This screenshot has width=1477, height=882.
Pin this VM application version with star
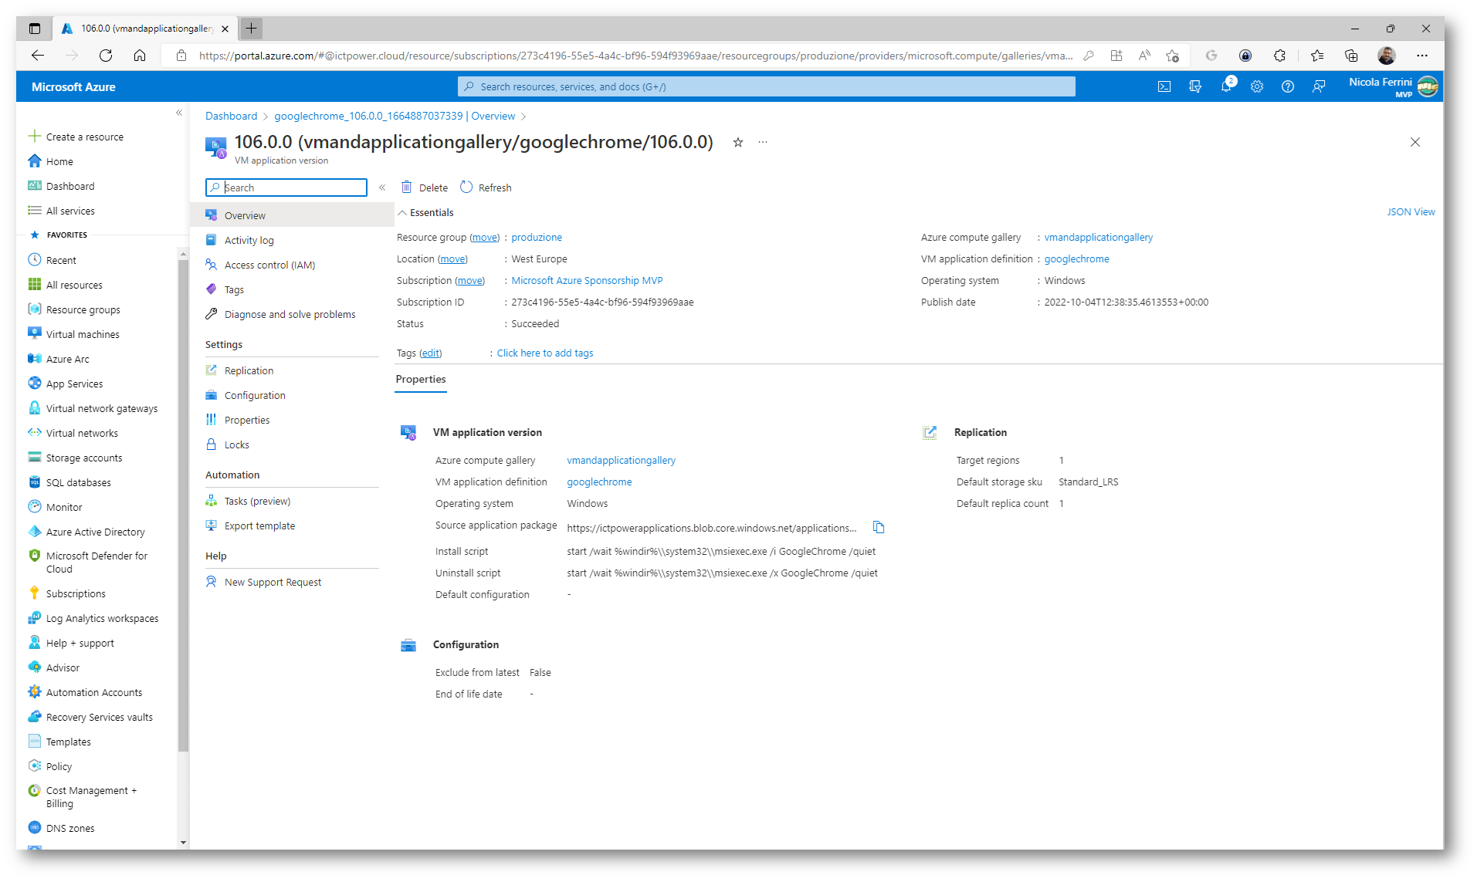[x=738, y=142]
